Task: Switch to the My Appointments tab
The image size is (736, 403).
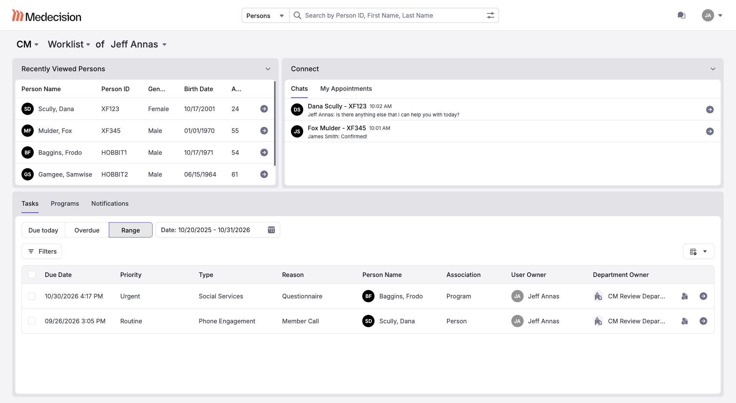Action: tap(346, 88)
